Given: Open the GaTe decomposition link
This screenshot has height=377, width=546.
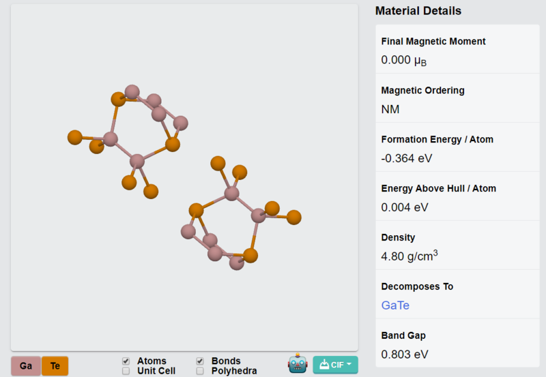Looking at the screenshot, I should pos(395,305).
